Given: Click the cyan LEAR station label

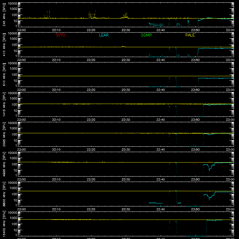Looking at the screenshot, I should [104, 35].
